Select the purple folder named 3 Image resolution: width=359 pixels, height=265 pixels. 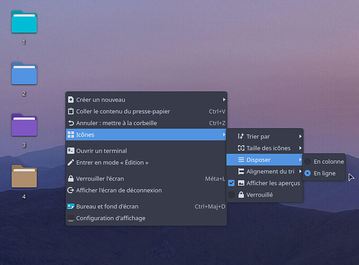24,126
